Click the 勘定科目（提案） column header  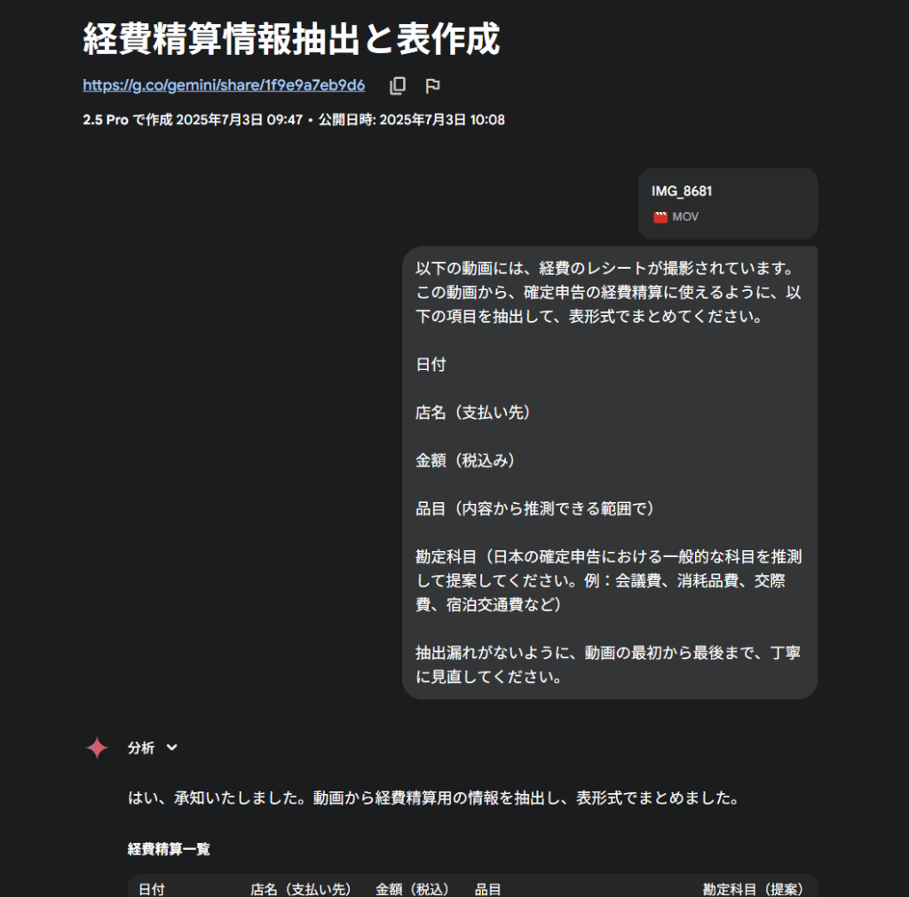753,889
